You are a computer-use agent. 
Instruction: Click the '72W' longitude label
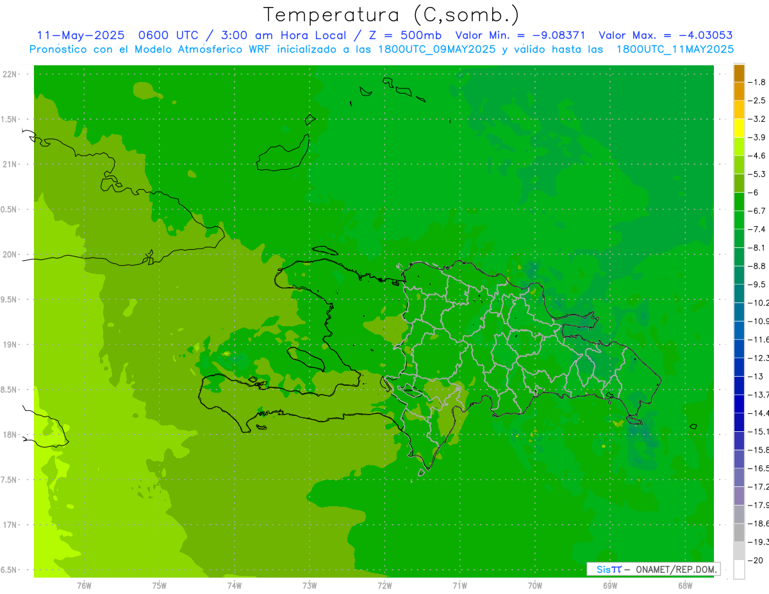[384, 586]
